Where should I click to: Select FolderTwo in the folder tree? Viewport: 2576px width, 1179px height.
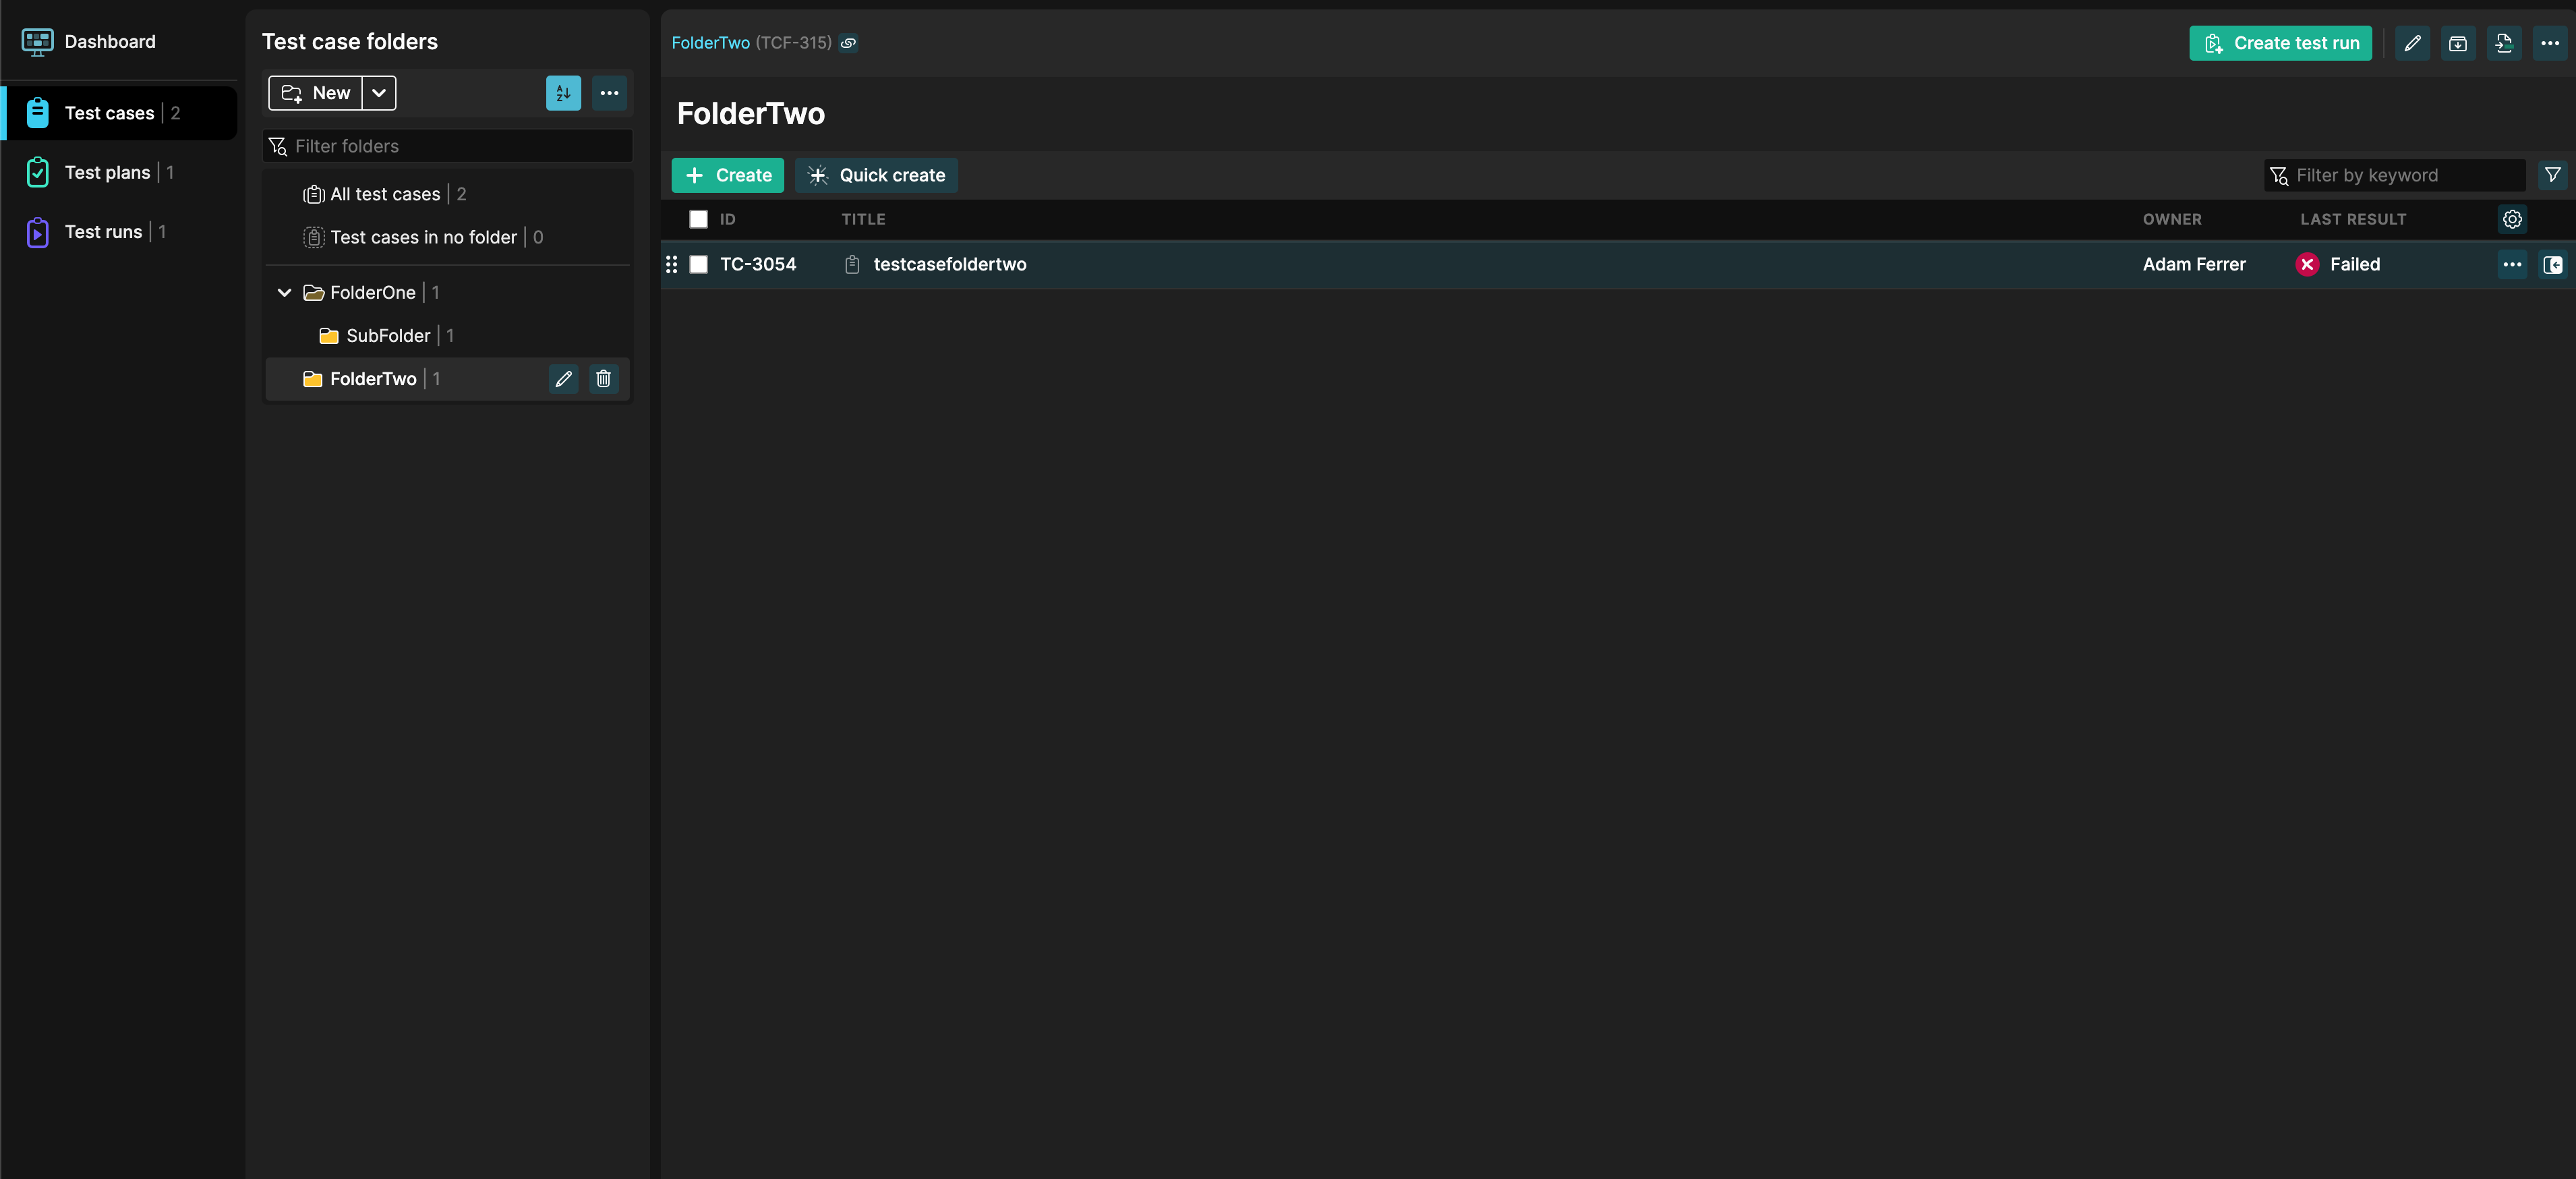click(x=373, y=378)
